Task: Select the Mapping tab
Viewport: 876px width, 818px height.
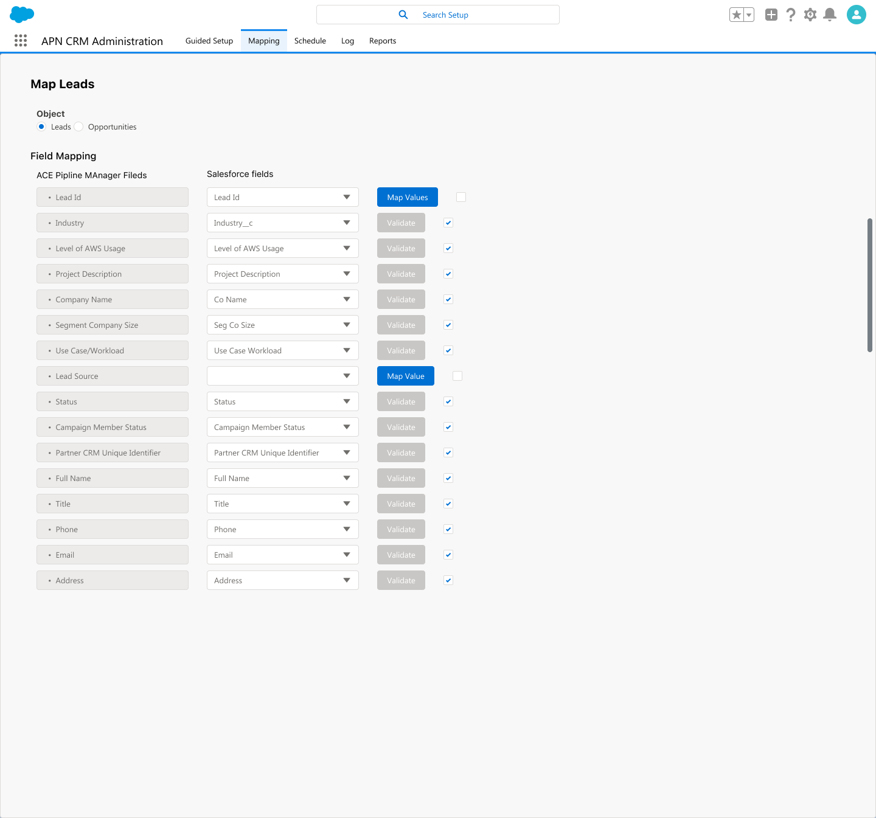Action: pos(264,41)
